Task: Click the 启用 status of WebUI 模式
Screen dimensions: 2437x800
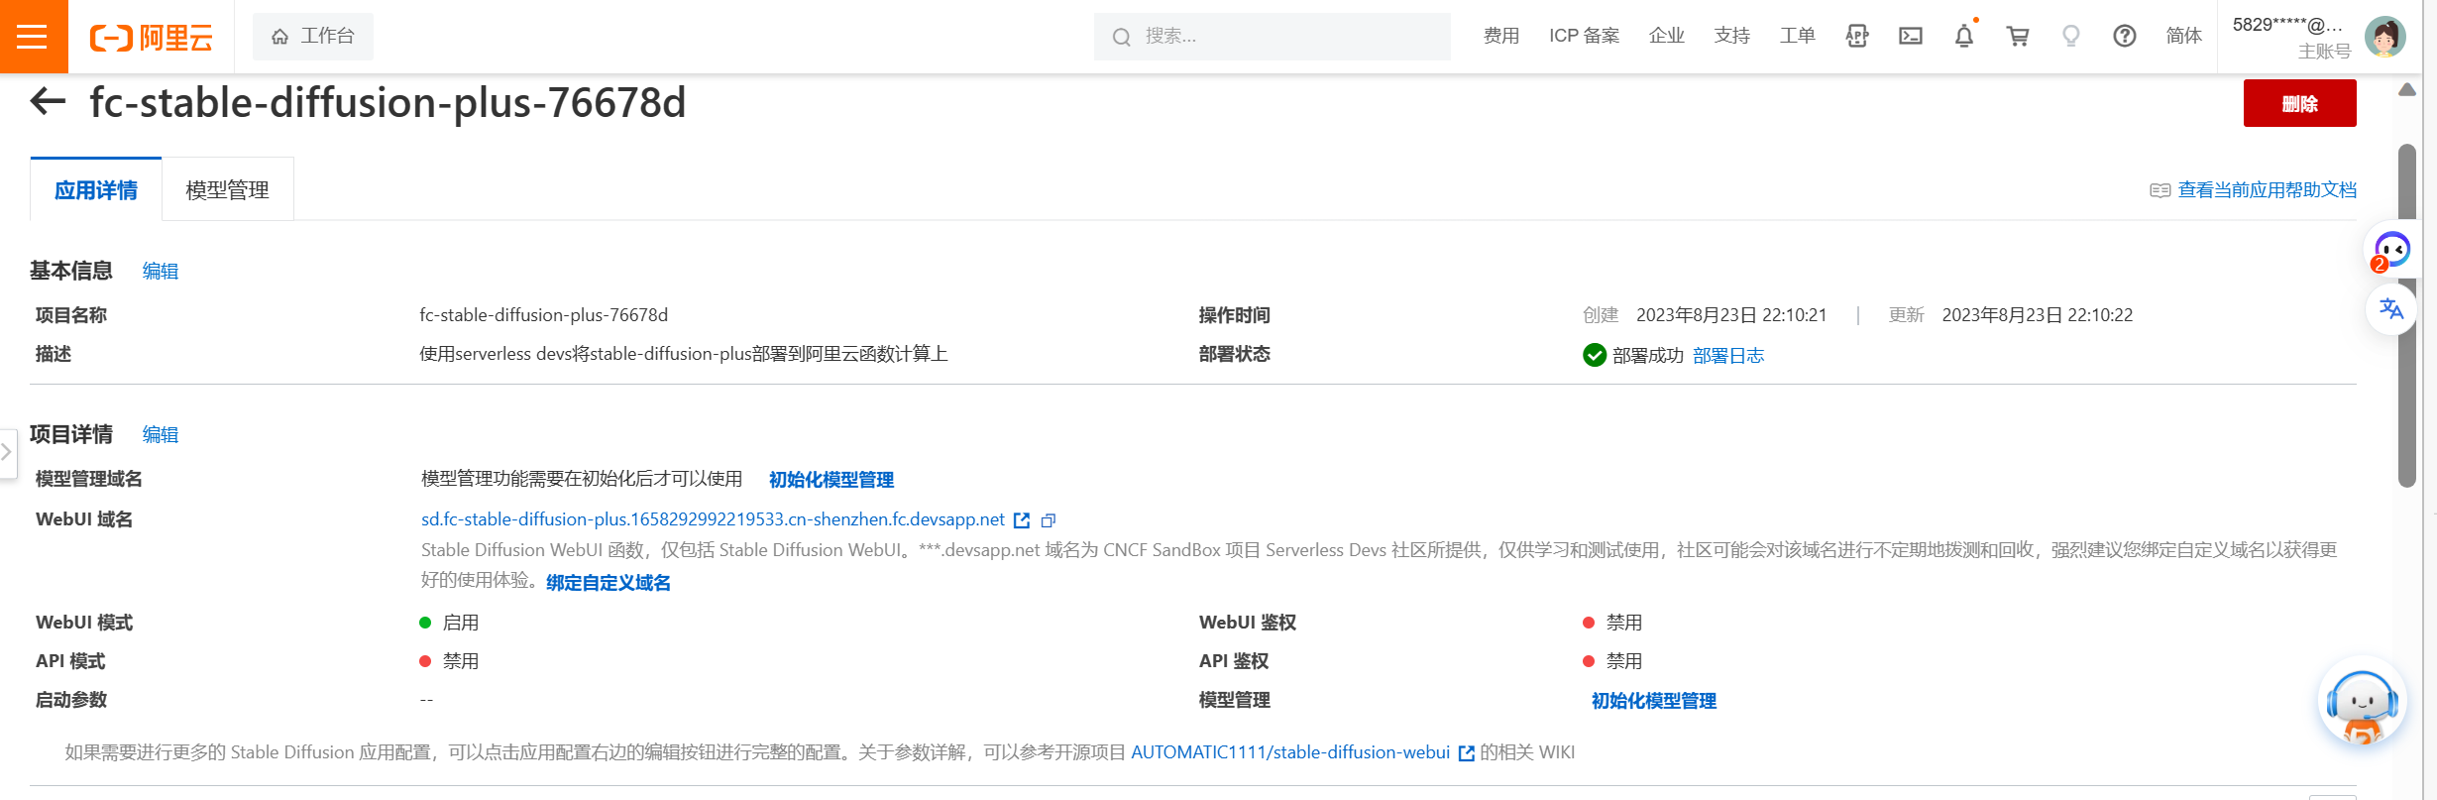Action: click(x=461, y=623)
